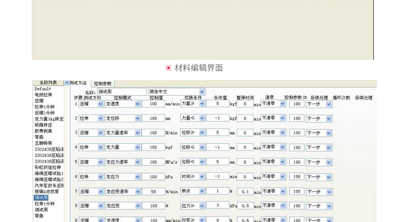Switch to the 控制参数 tab

(x=103, y=84)
